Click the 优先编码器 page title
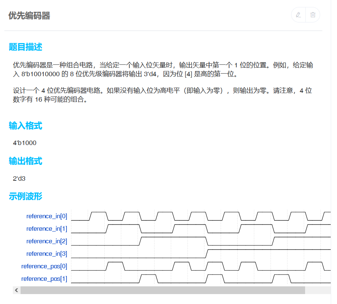 (x=29, y=15)
